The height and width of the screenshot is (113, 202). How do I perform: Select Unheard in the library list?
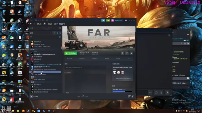click(x=36, y=62)
